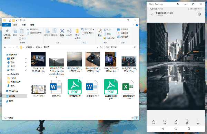Click the Refresh button beside address bar
Screen dimensions: 207x134
tap(101, 47)
